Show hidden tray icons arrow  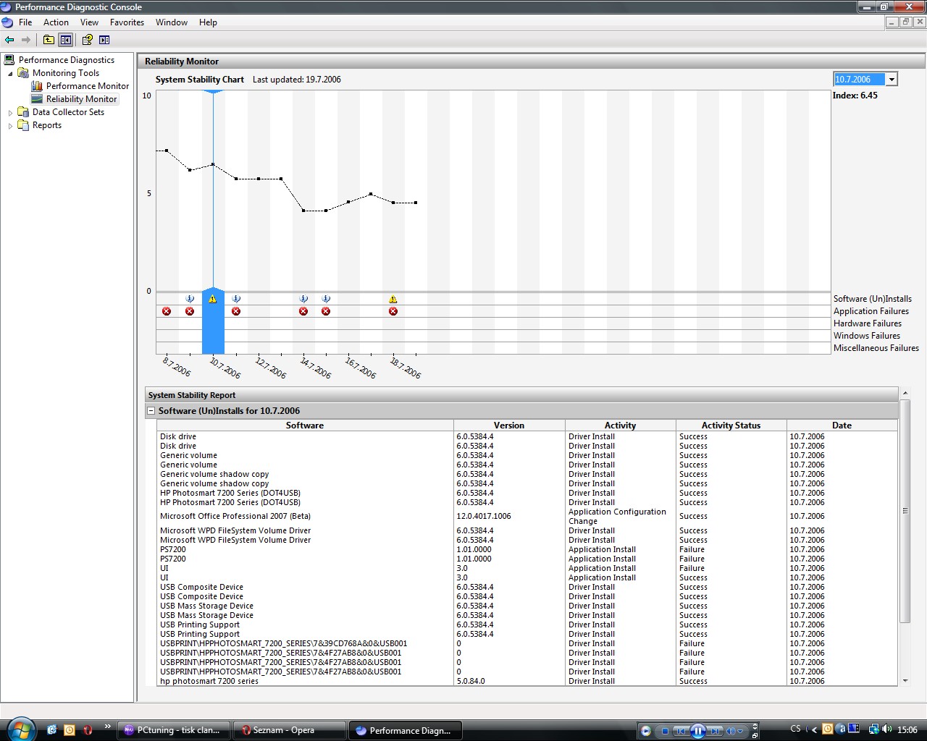(814, 729)
